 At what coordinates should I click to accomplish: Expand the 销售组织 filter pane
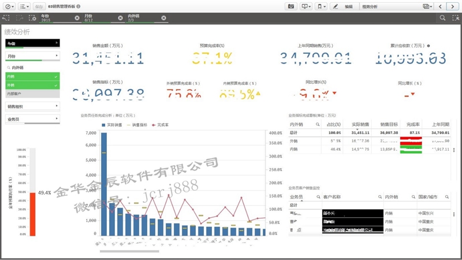tap(32, 106)
